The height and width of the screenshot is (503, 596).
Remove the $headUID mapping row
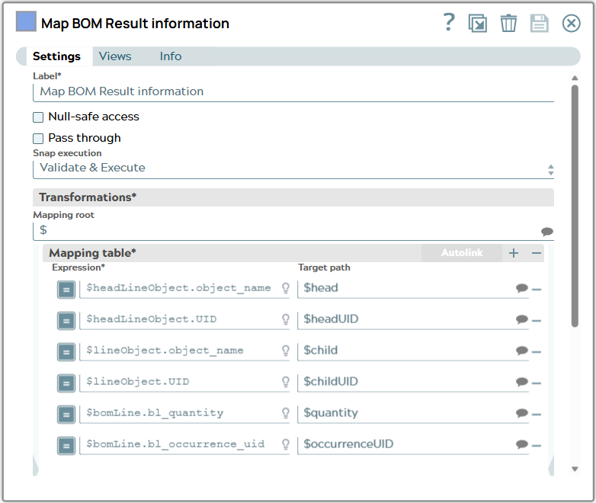pos(537,321)
